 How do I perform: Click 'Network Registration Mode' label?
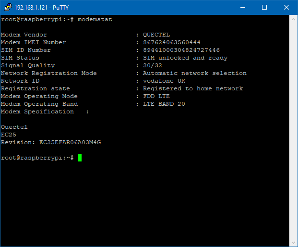(48, 73)
